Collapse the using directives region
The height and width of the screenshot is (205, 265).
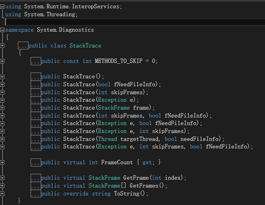coord(2,7)
